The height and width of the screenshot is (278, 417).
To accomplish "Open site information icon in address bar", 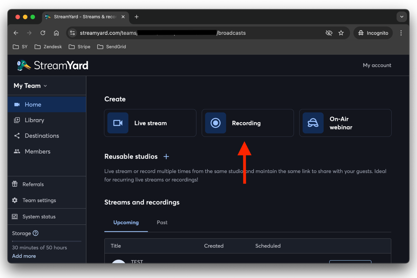I will click(x=73, y=33).
